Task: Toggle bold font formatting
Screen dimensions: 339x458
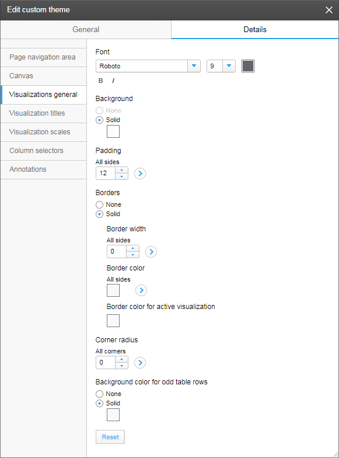Action: point(100,81)
